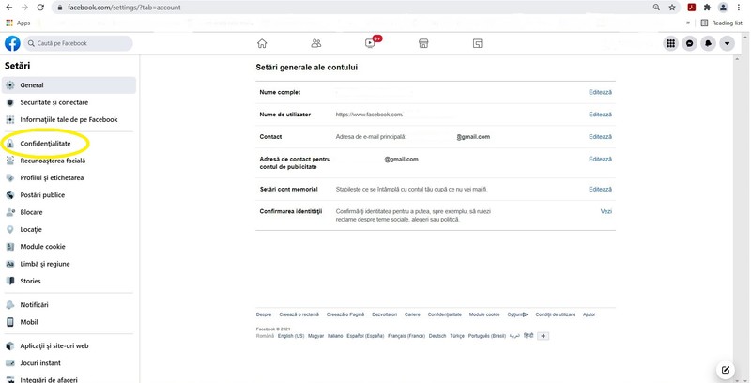Switch language to Magyar
This screenshot has width=751, height=383.
click(x=316, y=336)
